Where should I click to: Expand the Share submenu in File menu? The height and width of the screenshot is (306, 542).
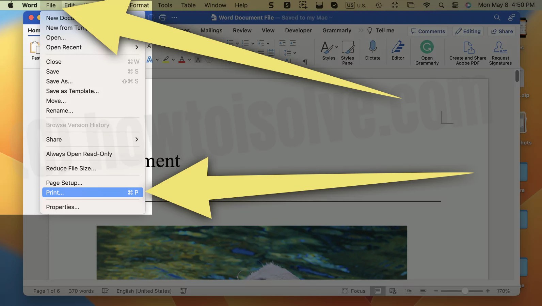coord(93,139)
